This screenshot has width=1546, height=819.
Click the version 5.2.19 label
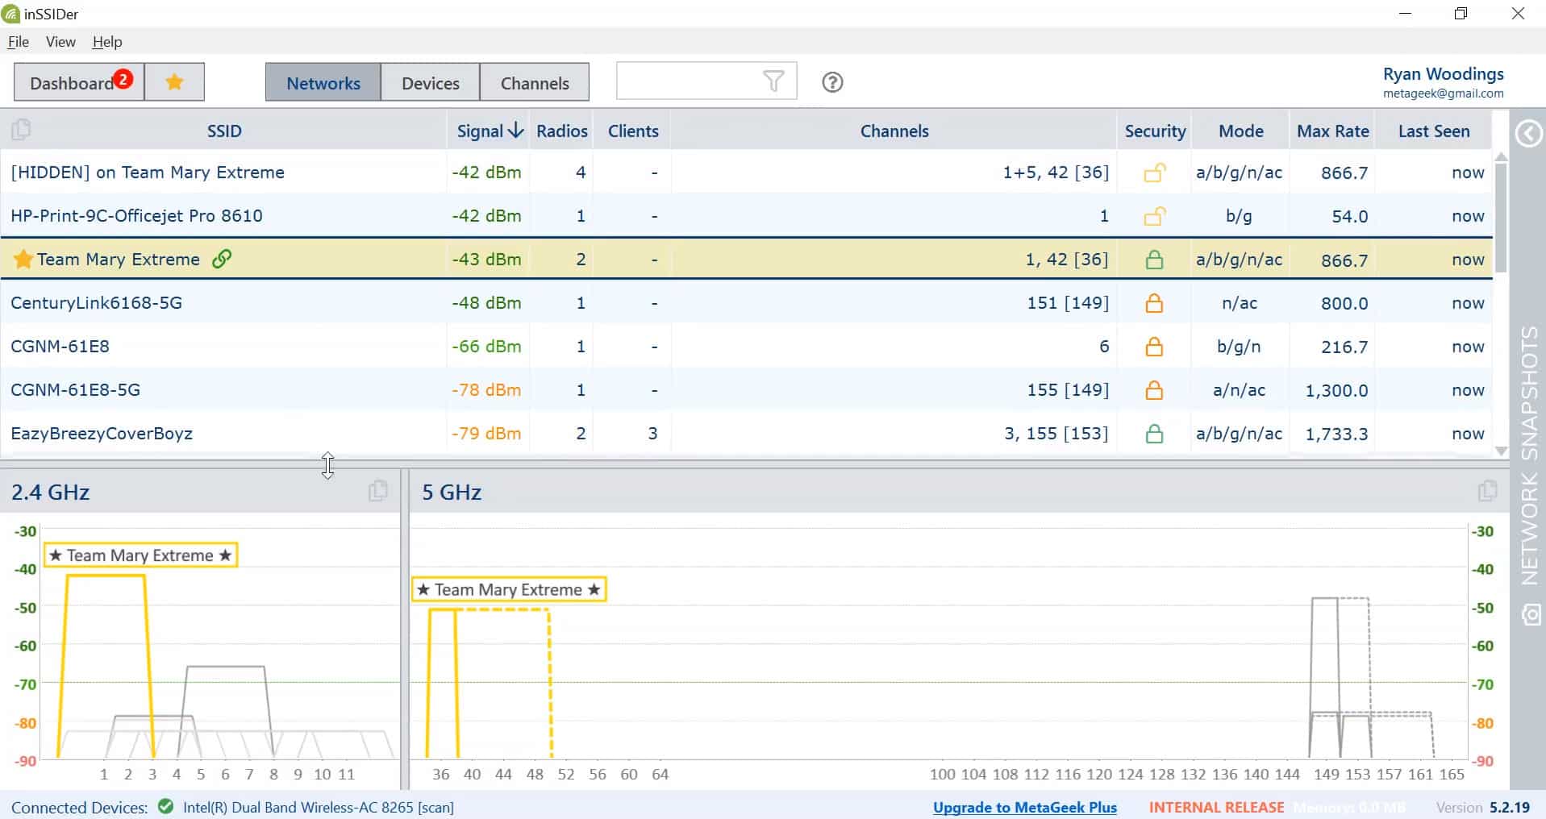(1482, 807)
